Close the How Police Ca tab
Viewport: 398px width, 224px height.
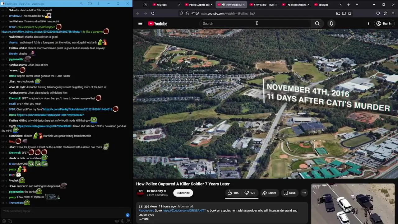pos(244,5)
